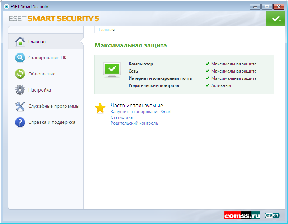Click the Интернет и электронная почта status row
The width and height of the screenshot is (288, 224).
(x=160, y=78)
